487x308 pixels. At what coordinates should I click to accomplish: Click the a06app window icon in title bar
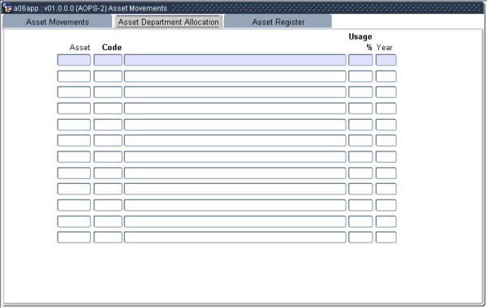tap(6, 8)
